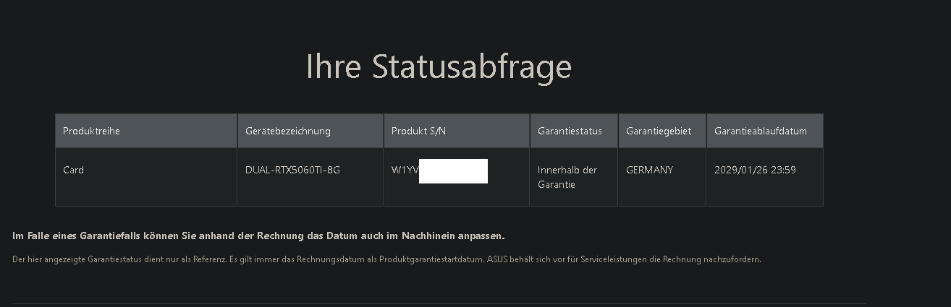Viewport: 951px width, 307px height.
Task: Click the redacted white box in serial number
Action: pyautogui.click(x=453, y=171)
